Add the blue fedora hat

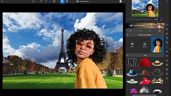pos(132,73)
